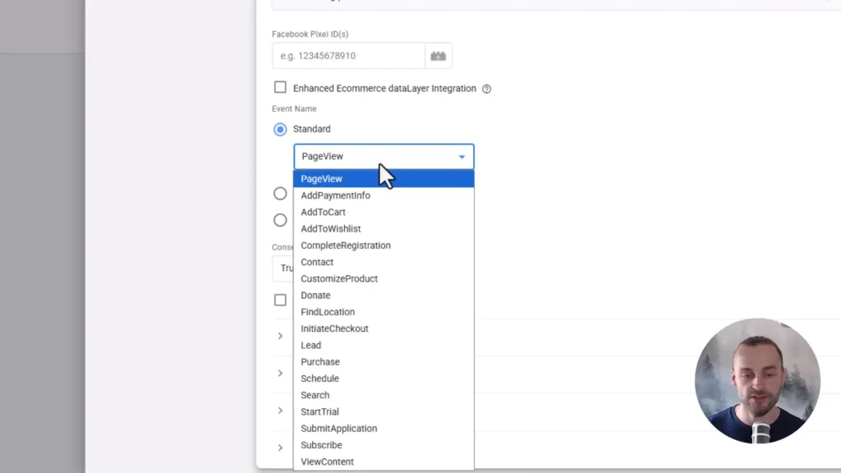This screenshot has width=841, height=473.
Task: Choose AddToWishlist from event list
Action: (384, 229)
